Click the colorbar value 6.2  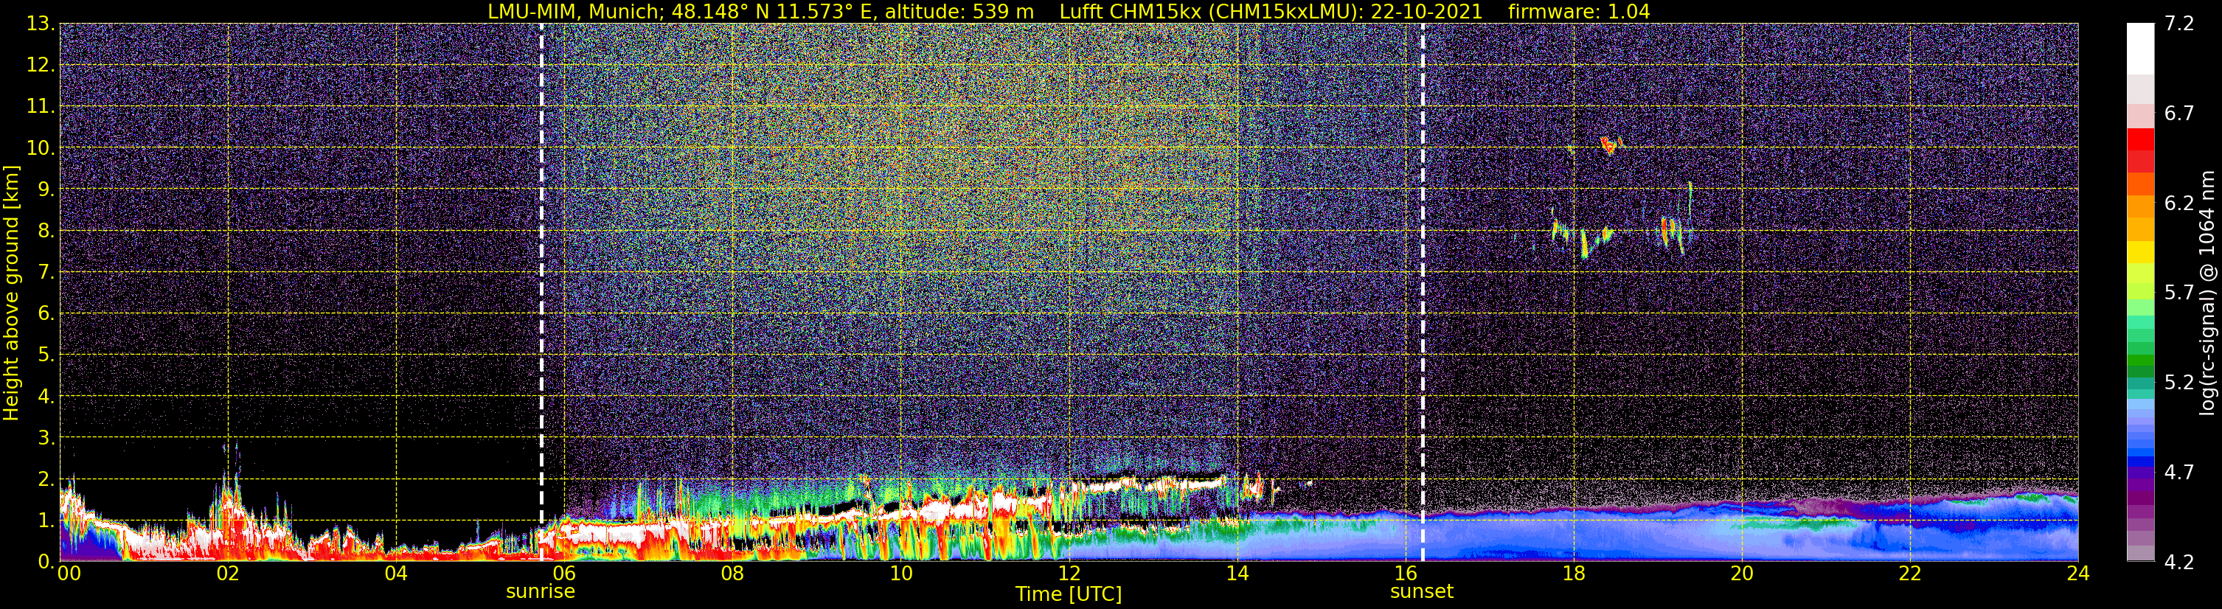pyautogui.click(x=2179, y=203)
